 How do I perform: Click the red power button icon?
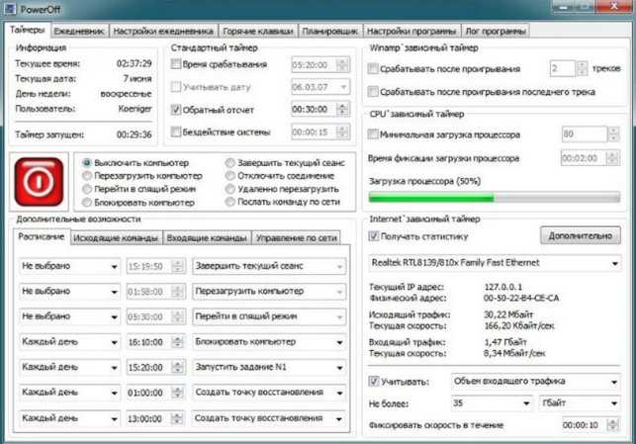pos(39,182)
